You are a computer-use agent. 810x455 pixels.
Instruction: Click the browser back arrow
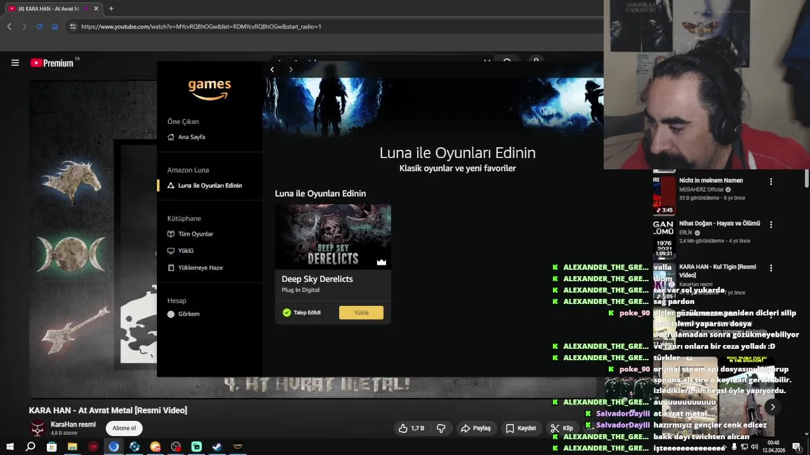pyautogui.click(x=9, y=27)
